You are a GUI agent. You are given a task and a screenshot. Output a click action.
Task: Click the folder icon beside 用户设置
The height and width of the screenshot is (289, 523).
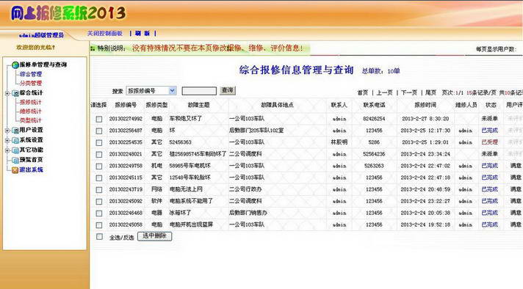pos(15,130)
